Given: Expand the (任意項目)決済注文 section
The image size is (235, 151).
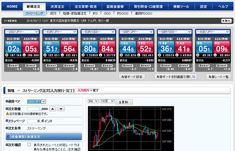Looking at the screenshot, I should pos(44,137).
